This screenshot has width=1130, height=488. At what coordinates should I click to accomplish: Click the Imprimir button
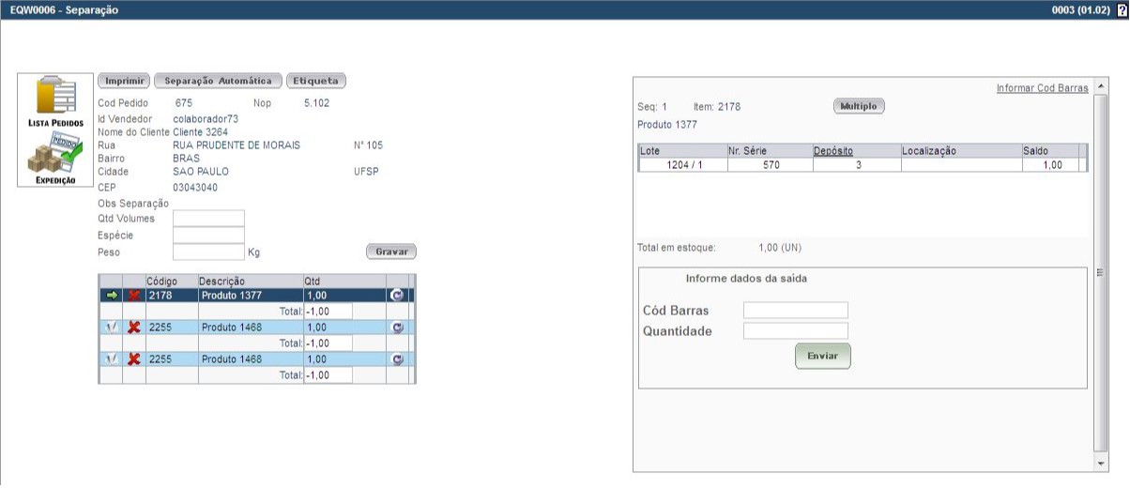tap(124, 81)
